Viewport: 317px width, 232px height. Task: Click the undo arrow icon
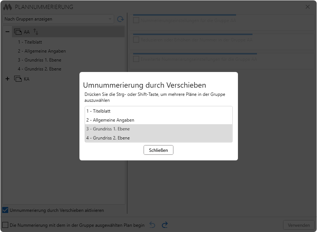(x=152, y=225)
